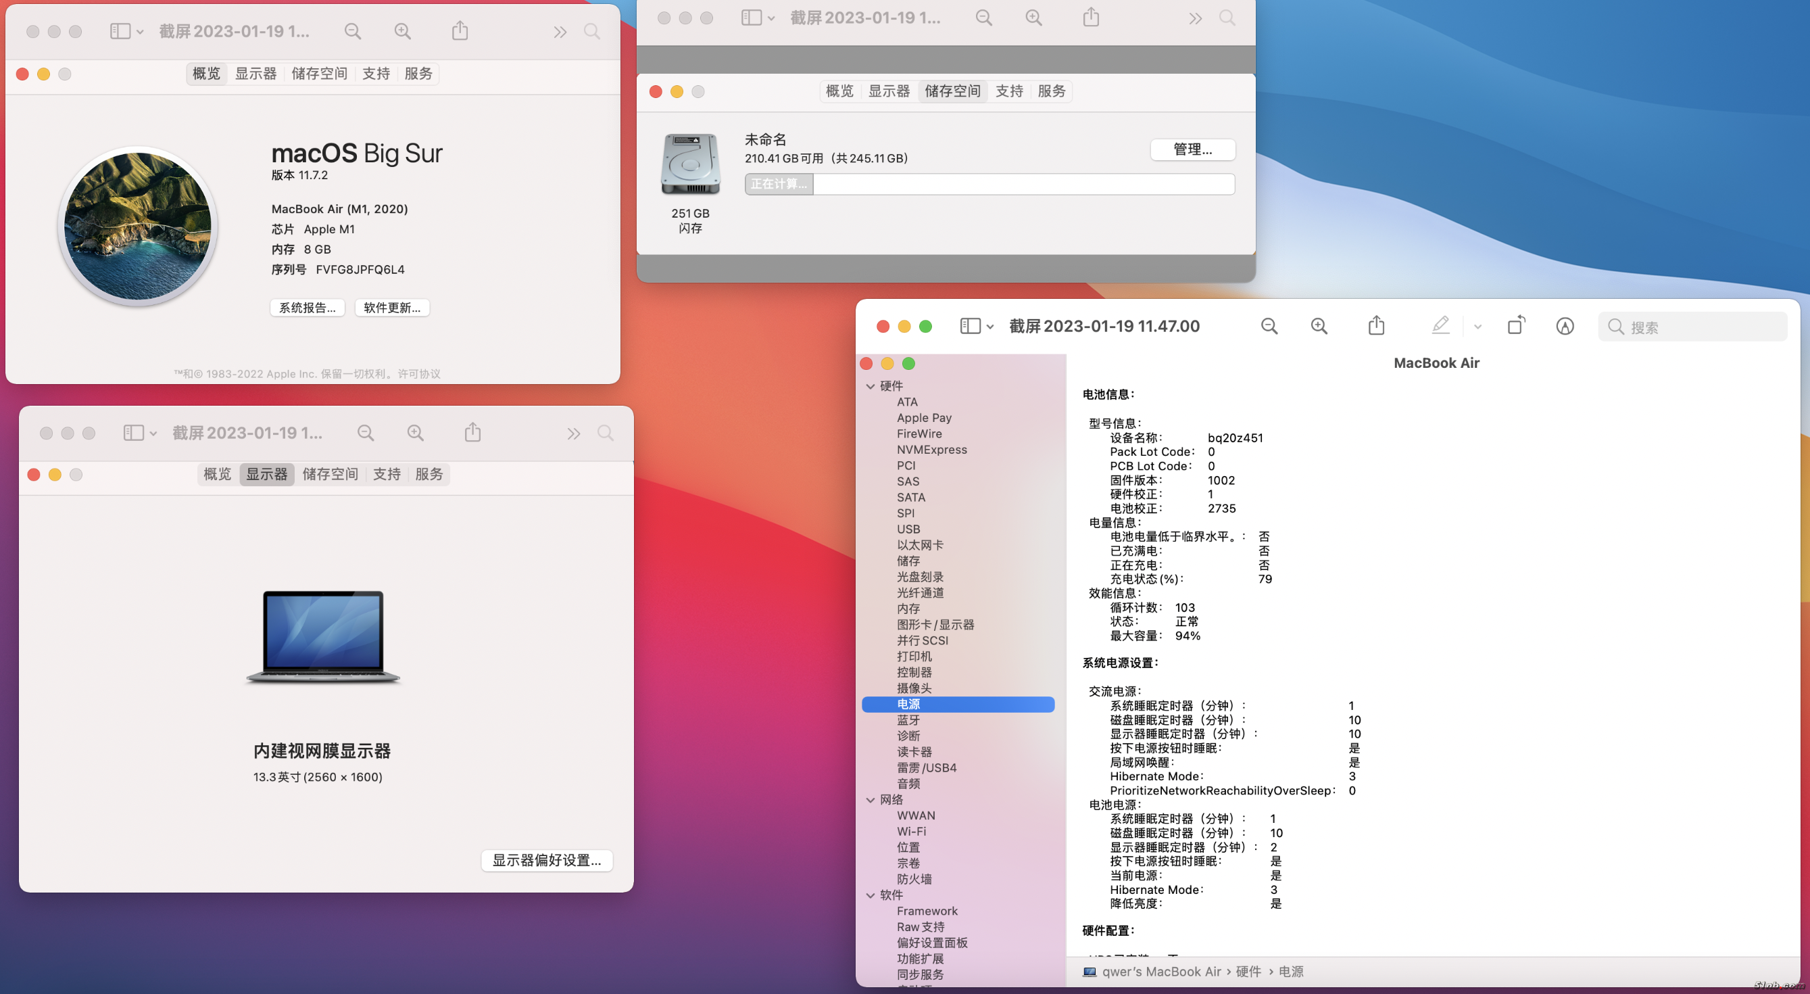Viewport: 1810px width, 994px height.
Task: Click the 未命名 disk drive icon
Action: pos(691,164)
